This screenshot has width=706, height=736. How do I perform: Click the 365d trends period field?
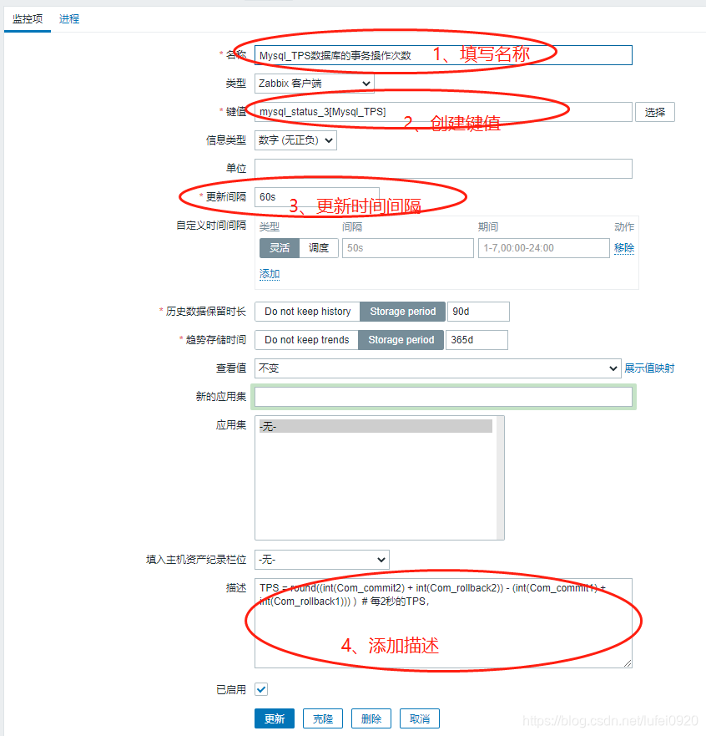point(477,340)
